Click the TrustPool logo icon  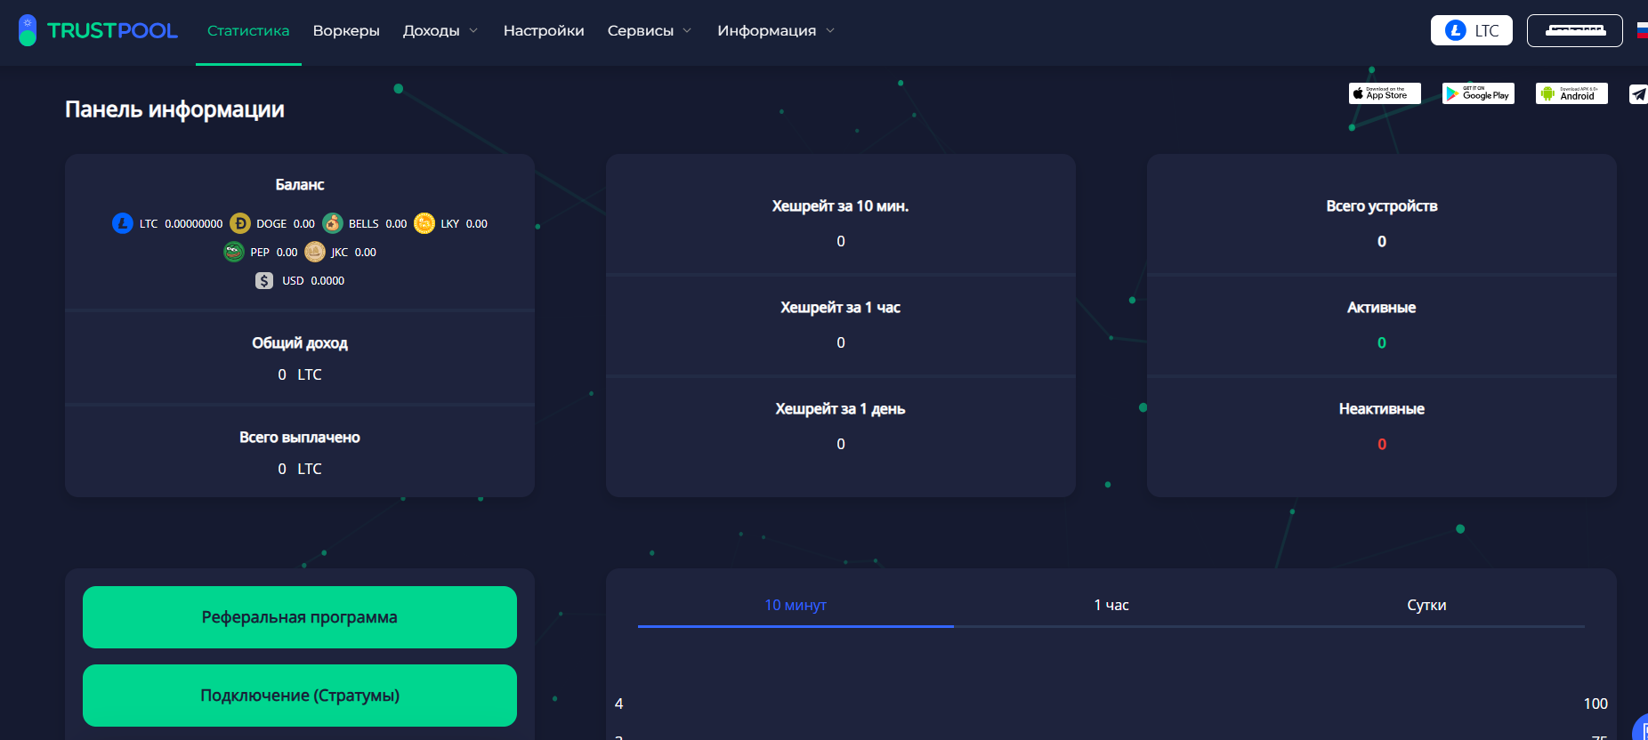28,30
